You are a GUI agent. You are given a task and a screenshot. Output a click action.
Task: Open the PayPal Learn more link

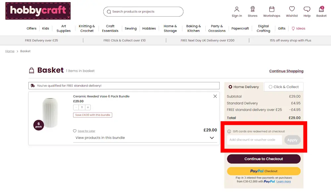click(x=283, y=181)
